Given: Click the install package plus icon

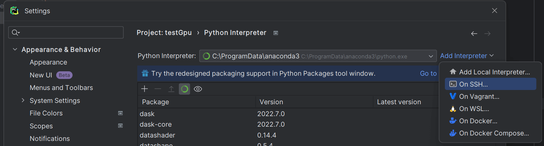Looking at the screenshot, I should [x=144, y=89].
